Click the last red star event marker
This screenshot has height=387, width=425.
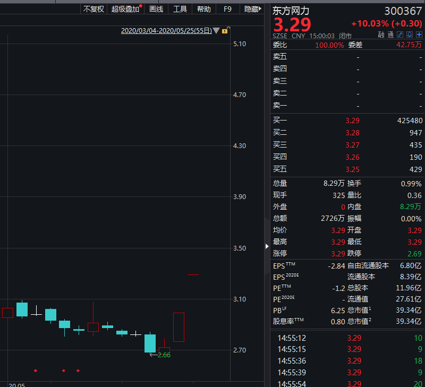click(x=78, y=371)
